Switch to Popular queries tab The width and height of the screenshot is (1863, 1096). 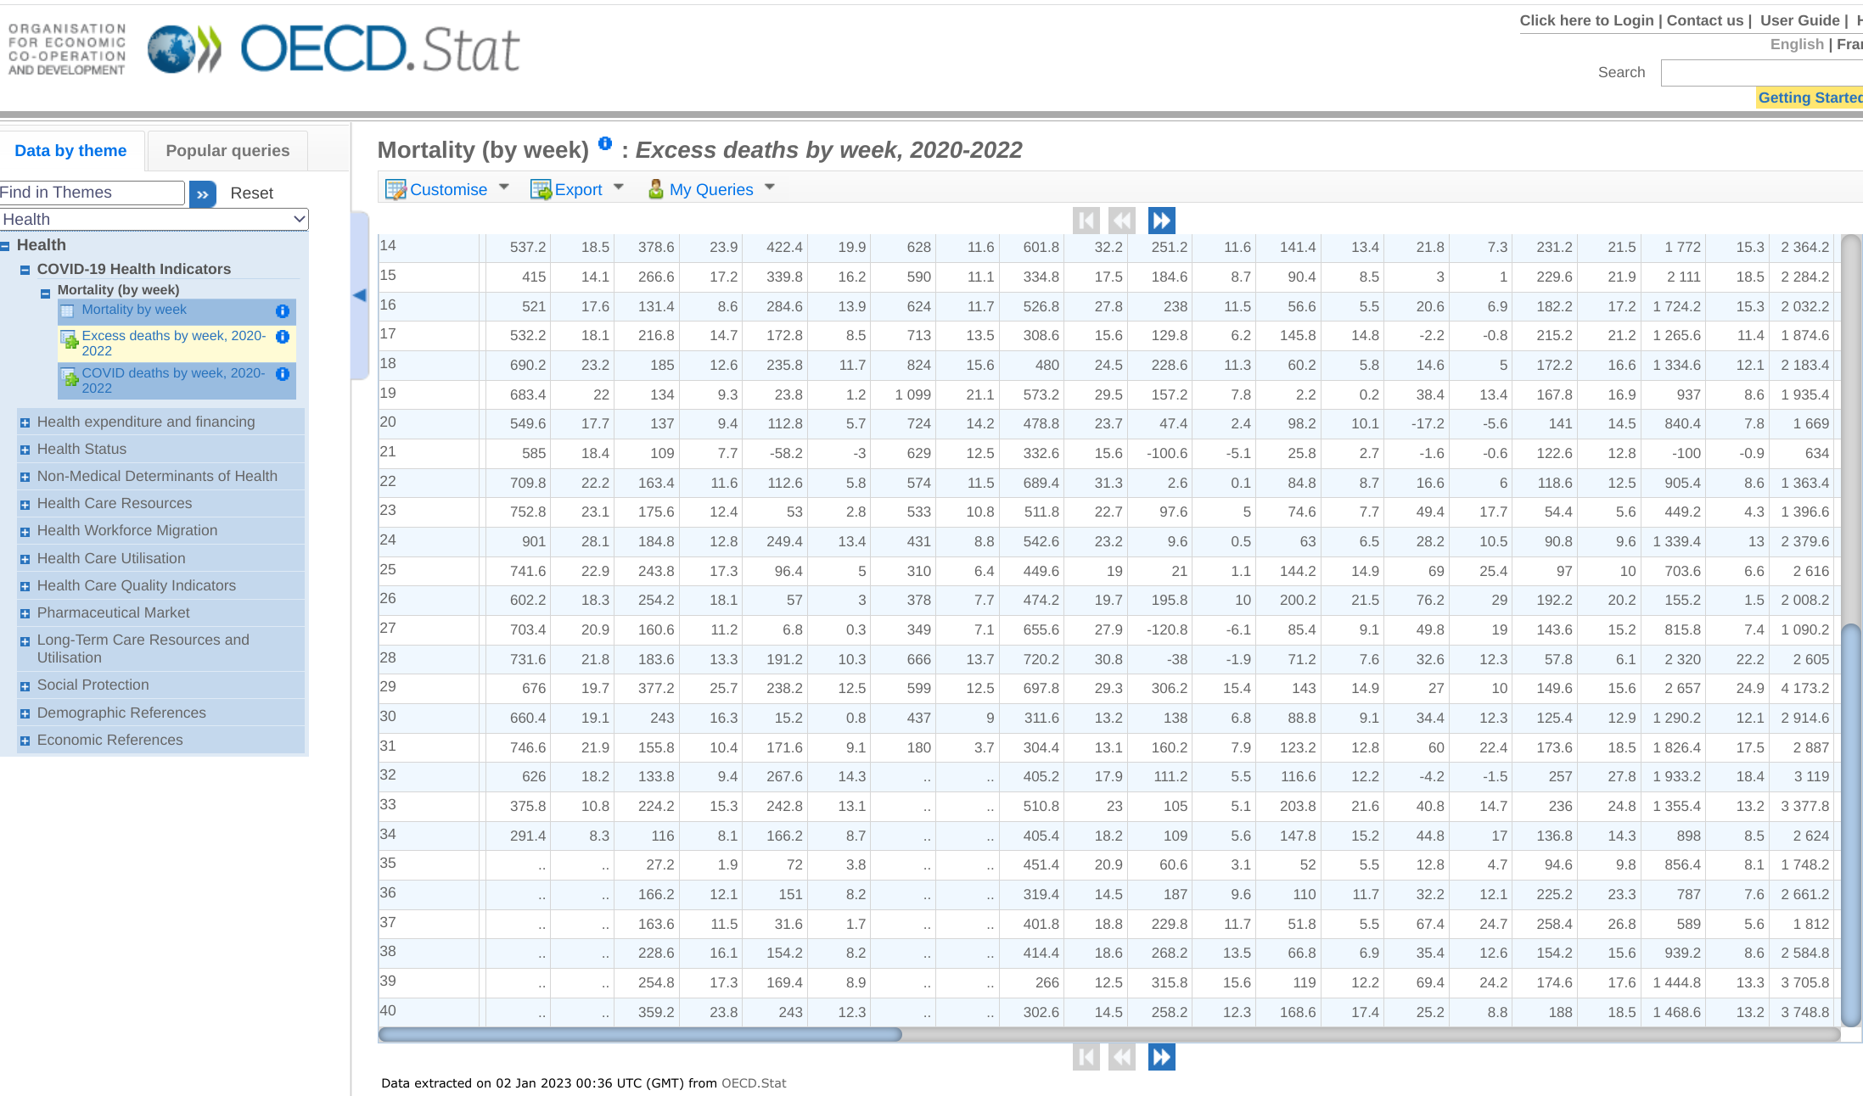click(227, 151)
